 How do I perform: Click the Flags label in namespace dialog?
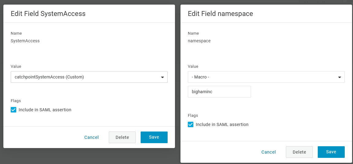193,115
